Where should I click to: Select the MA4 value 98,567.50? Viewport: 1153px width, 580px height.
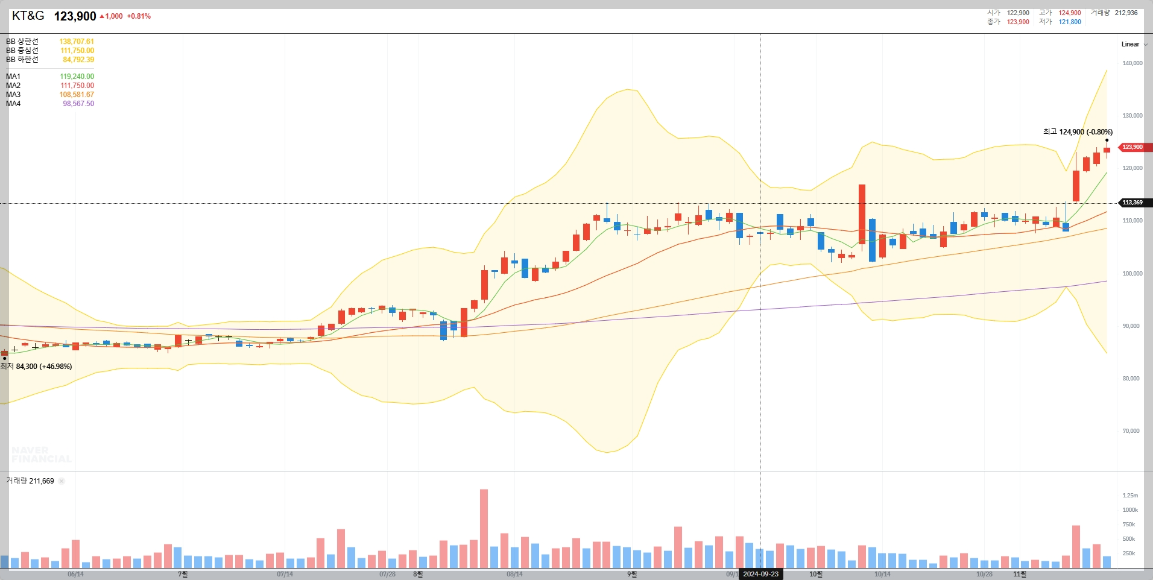click(x=78, y=104)
